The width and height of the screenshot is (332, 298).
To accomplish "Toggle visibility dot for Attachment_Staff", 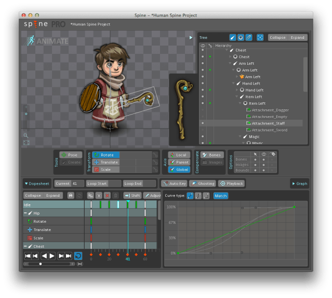I will [203, 124].
